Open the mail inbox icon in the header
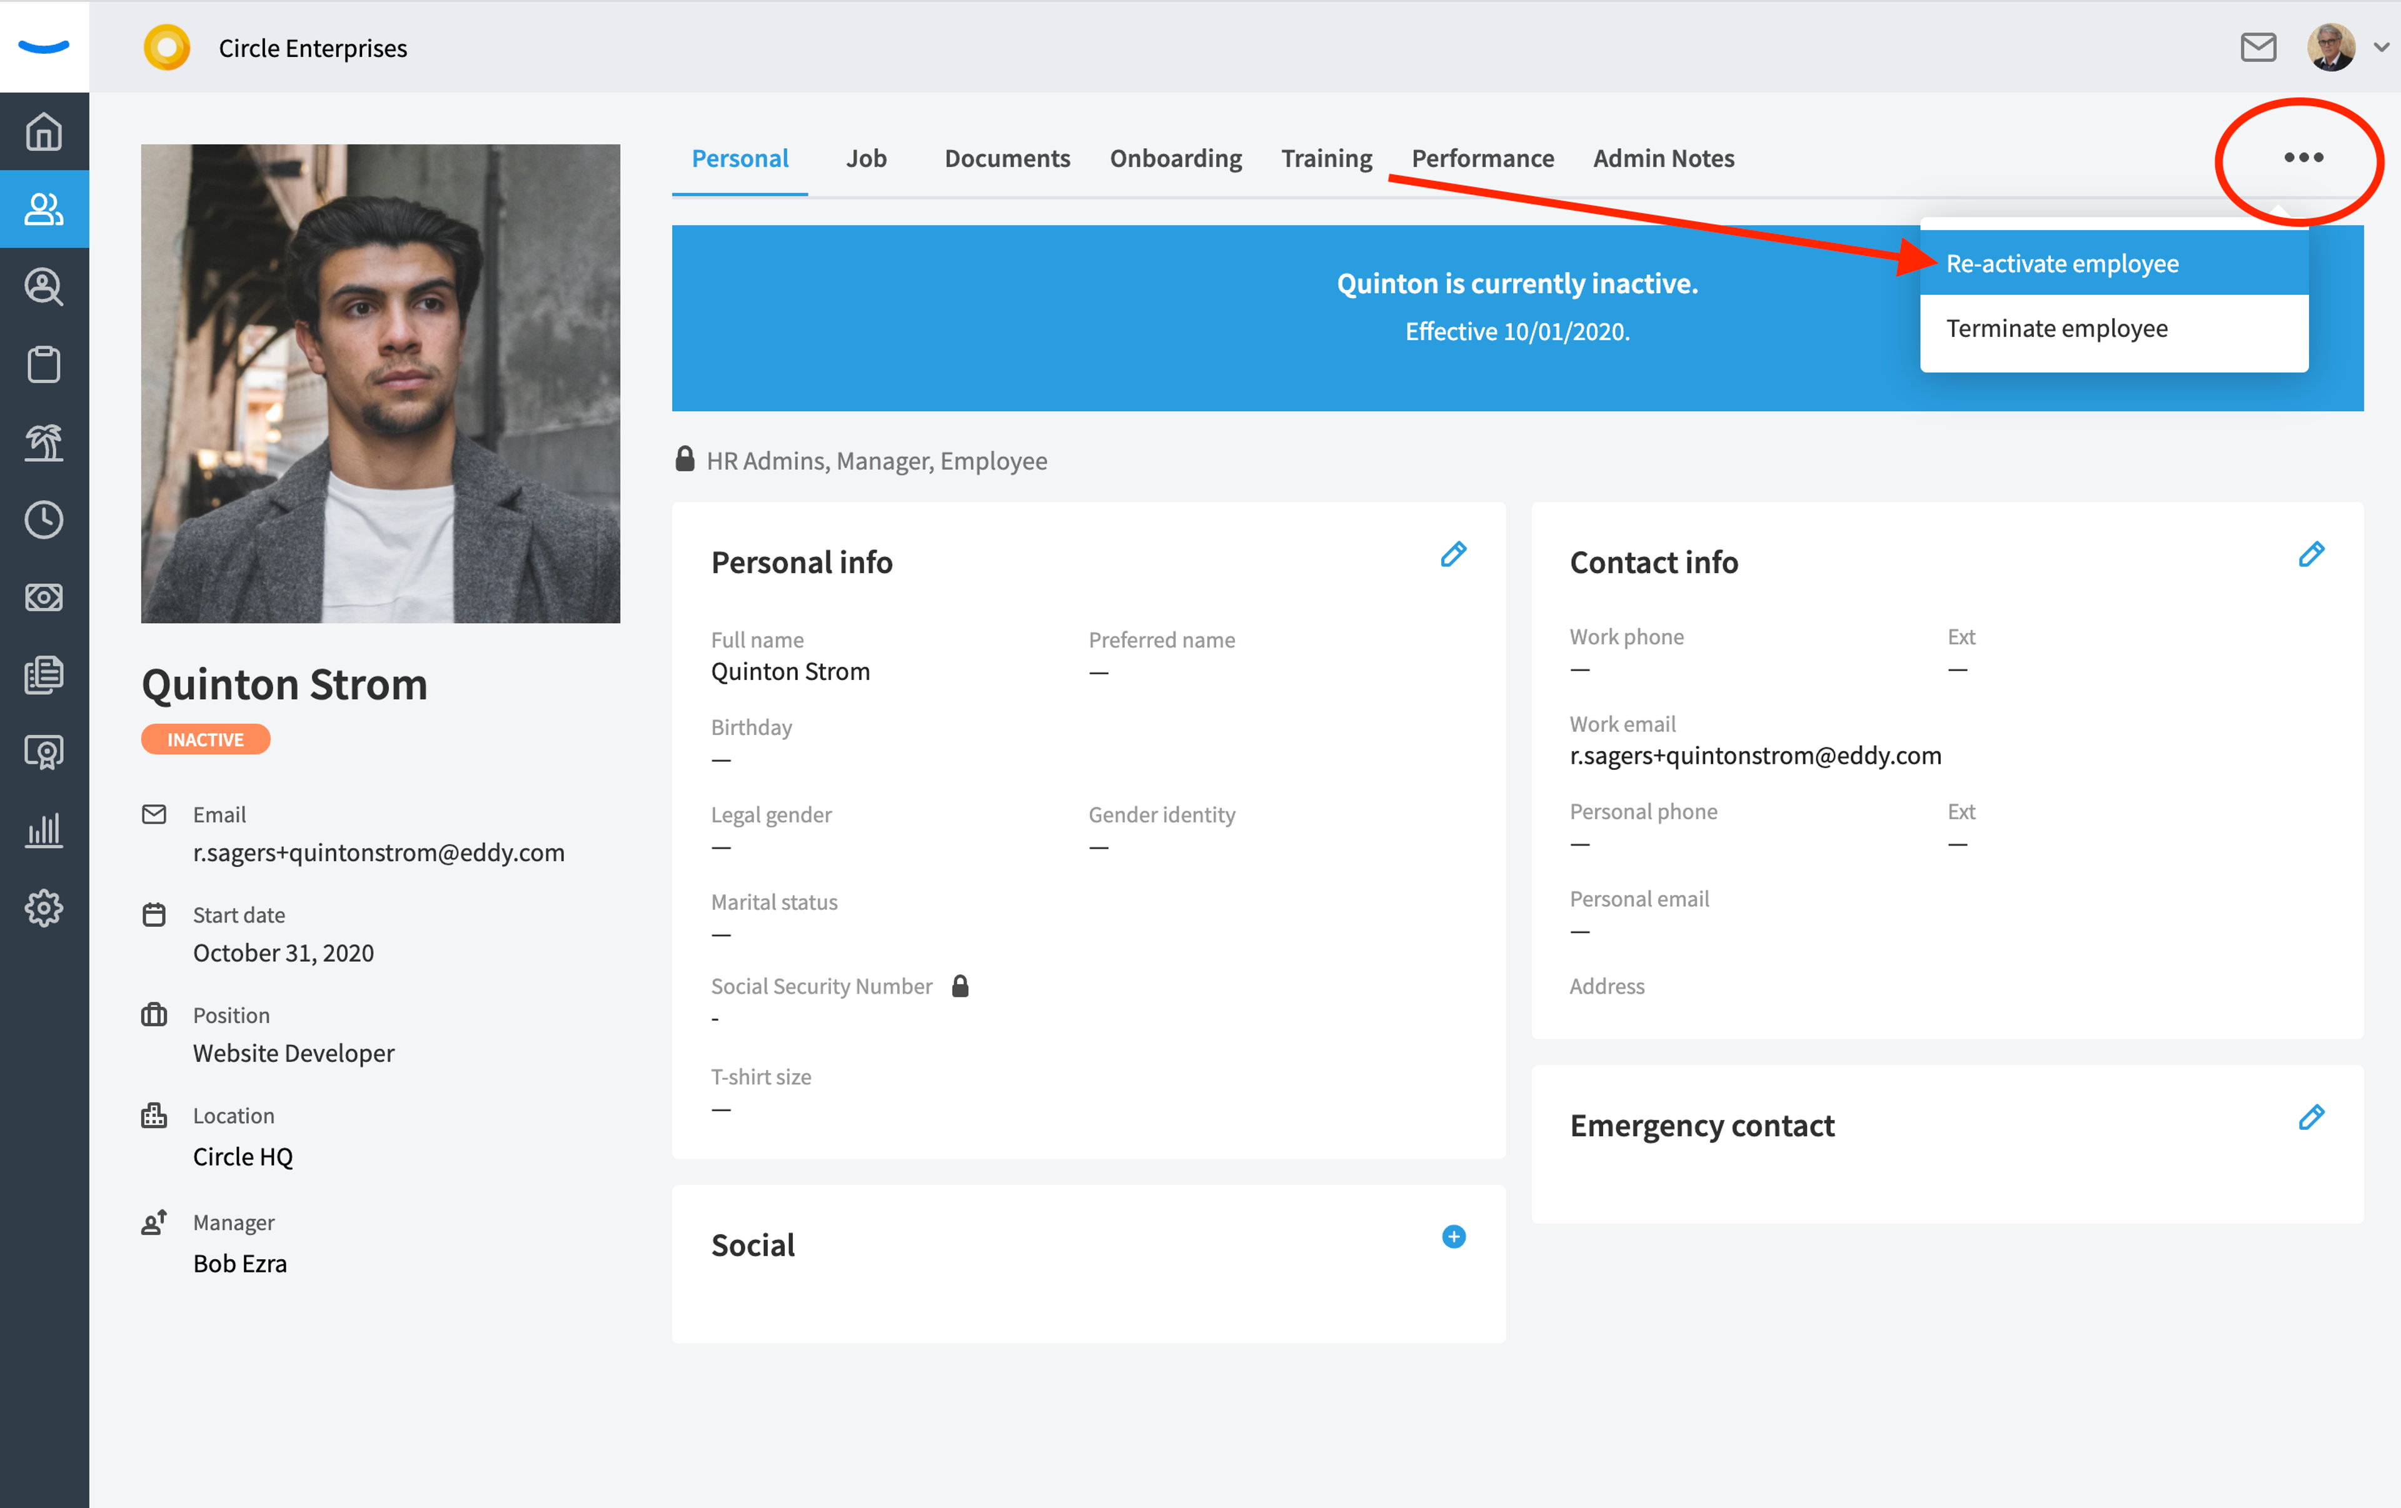The width and height of the screenshot is (2401, 1508). coord(2258,47)
